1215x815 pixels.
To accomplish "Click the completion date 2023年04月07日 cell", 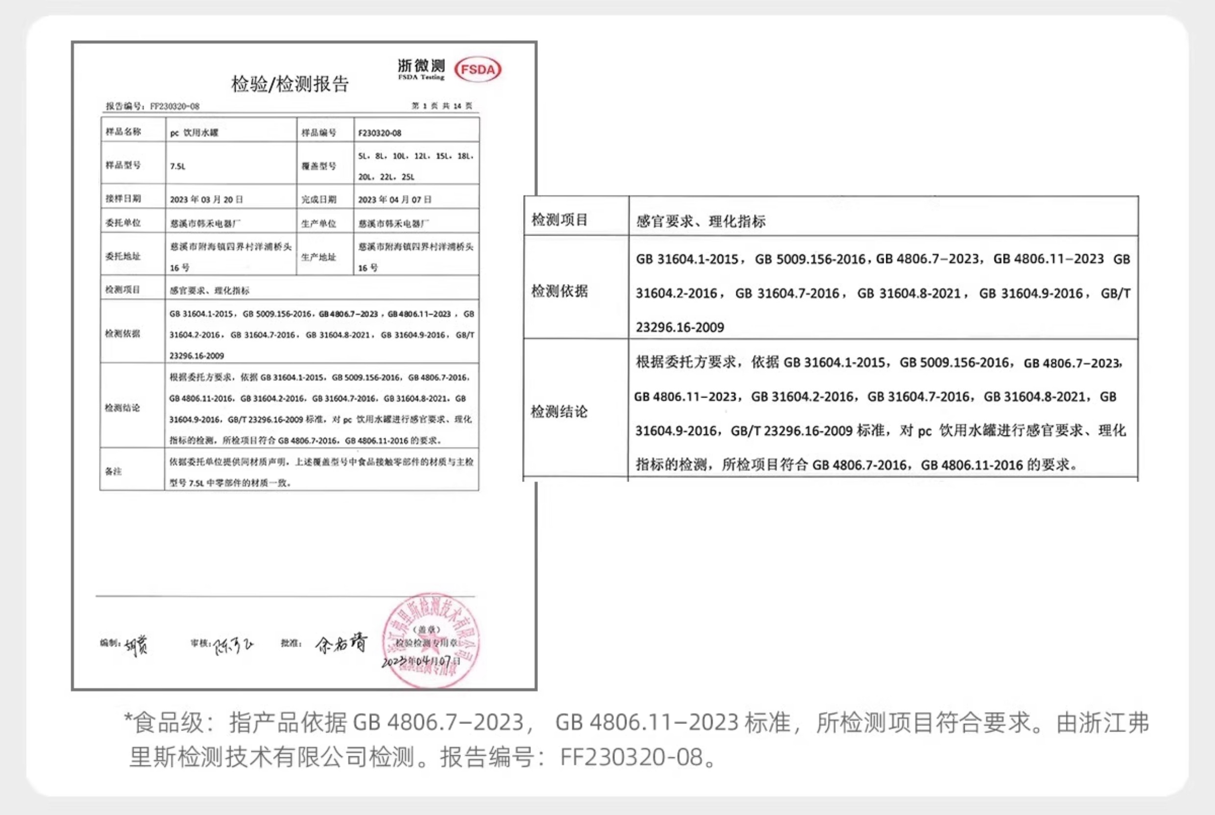I will pos(394,200).
